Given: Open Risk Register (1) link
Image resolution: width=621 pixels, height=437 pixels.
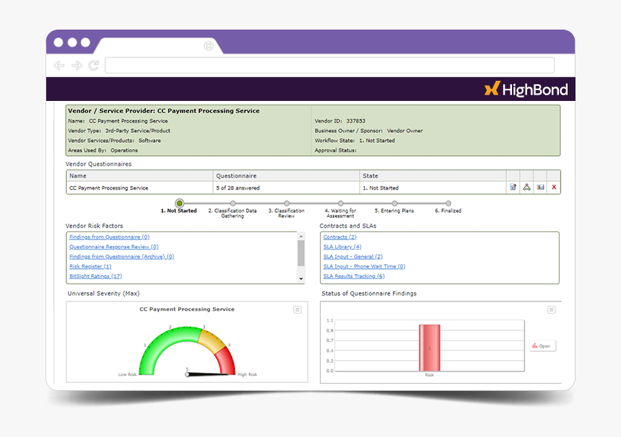Looking at the screenshot, I should [90, 267].
